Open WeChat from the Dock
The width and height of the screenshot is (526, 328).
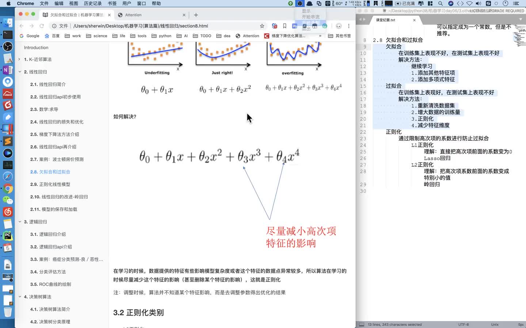[x=8, y=200]
